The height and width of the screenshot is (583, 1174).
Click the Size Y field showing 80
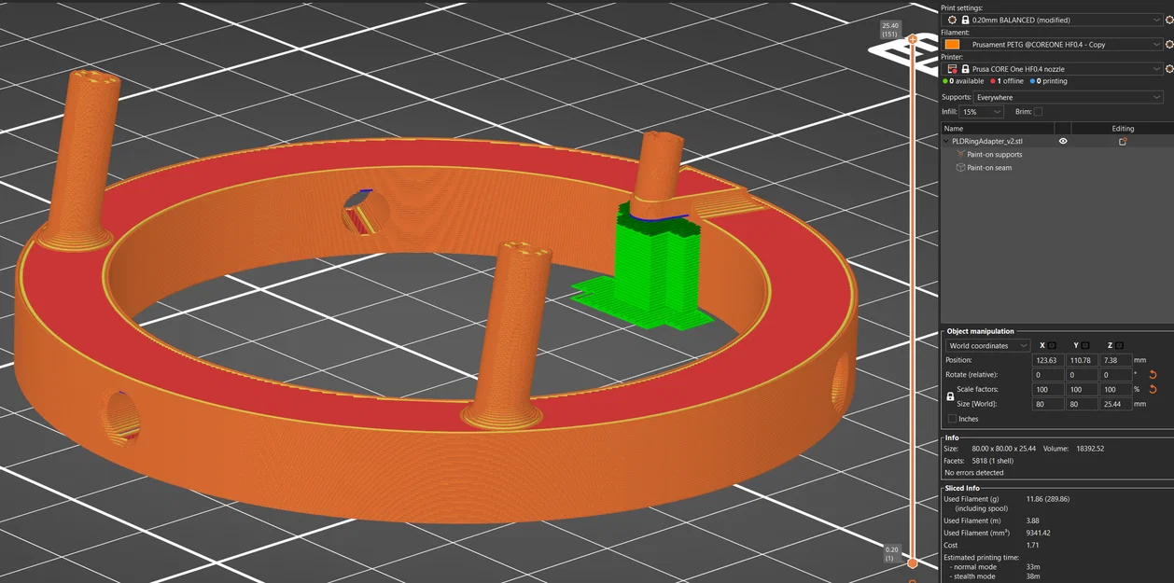[1083, 404]
